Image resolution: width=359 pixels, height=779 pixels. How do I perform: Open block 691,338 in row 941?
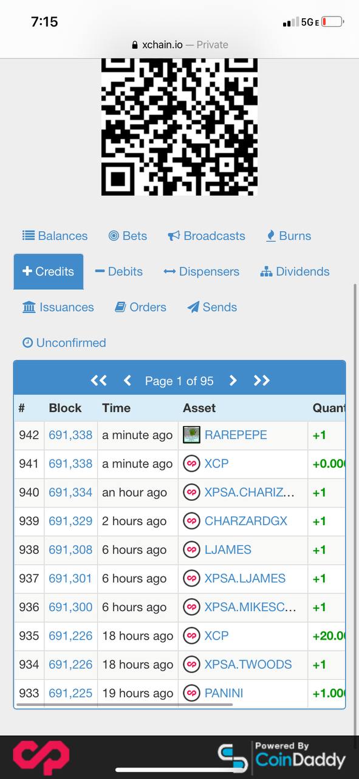pos(70,464)
